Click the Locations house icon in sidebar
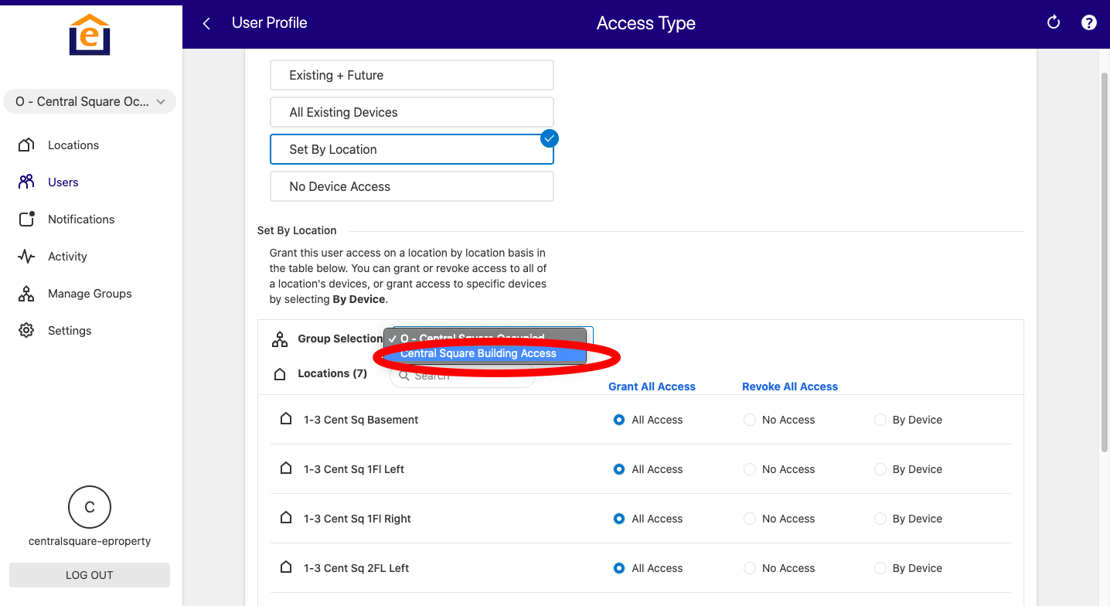Screen dimensions: 1110x606 (26, 145)
